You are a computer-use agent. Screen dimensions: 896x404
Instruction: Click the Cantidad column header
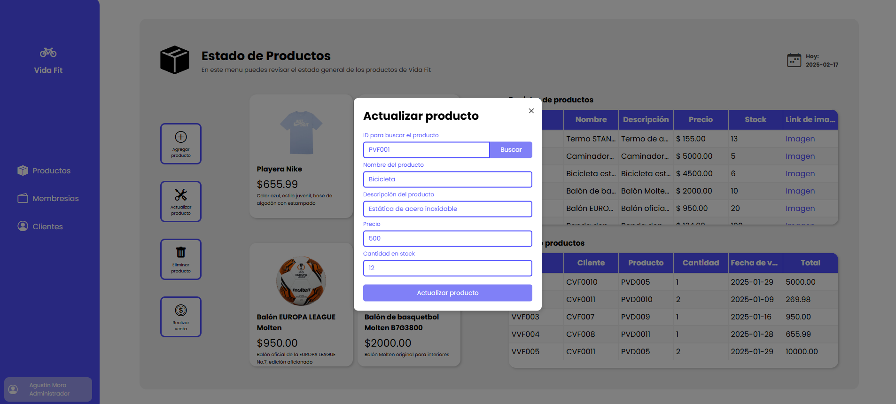tap(701, 263)
